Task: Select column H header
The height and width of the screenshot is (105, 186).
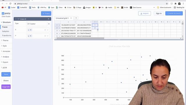Action: [125, 22]
